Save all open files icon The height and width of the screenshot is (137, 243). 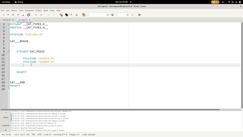click(x=28, y=15)
